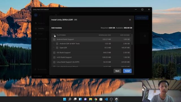This screenshot has width=181, height=102.
Task: Open Community in Unity Hub sidebar
Action: (x=43, y=39)
